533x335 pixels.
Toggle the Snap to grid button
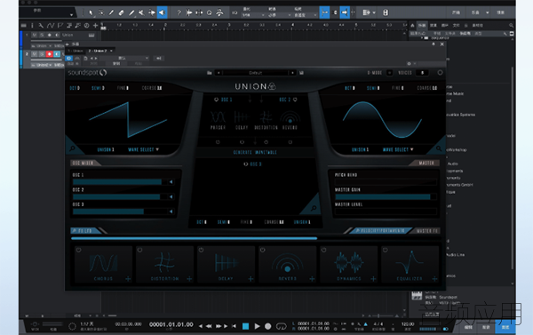coord(324,13)
